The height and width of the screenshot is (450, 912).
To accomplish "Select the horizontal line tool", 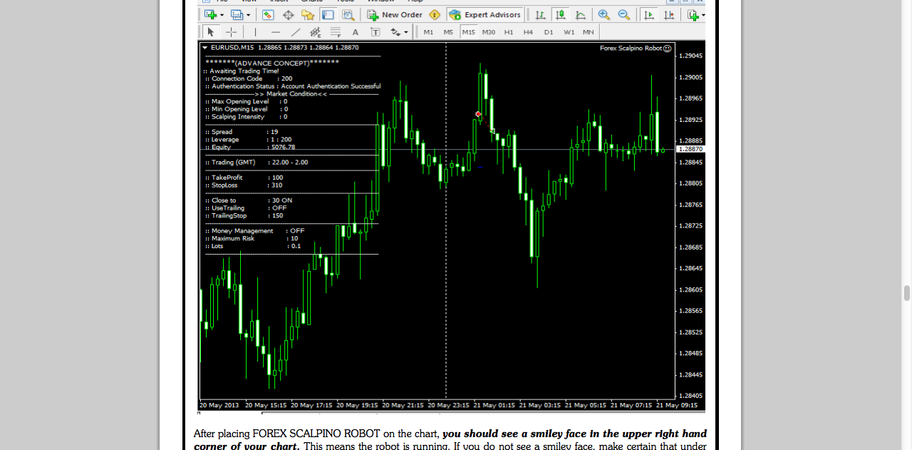I will click(x=276, y=32).
